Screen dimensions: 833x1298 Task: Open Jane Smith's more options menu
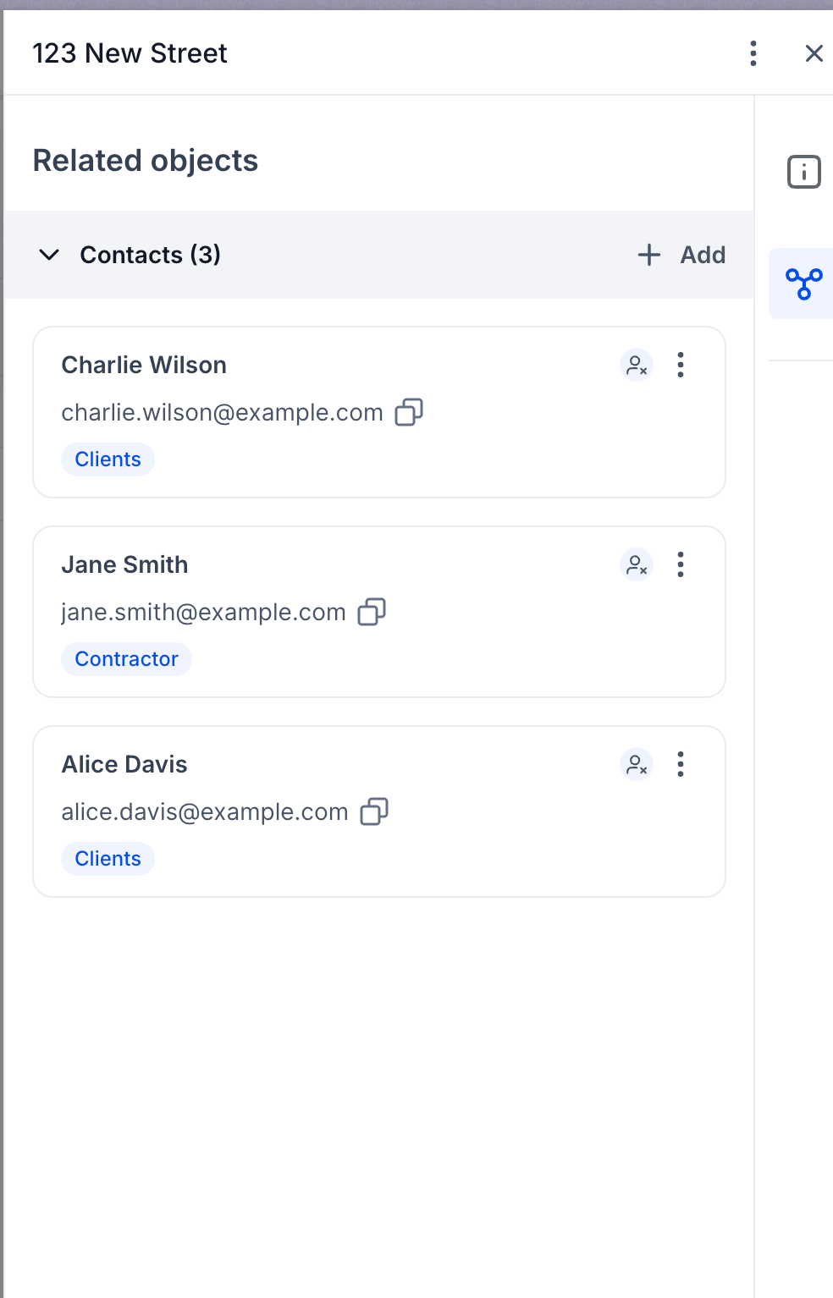click(680, 565)
